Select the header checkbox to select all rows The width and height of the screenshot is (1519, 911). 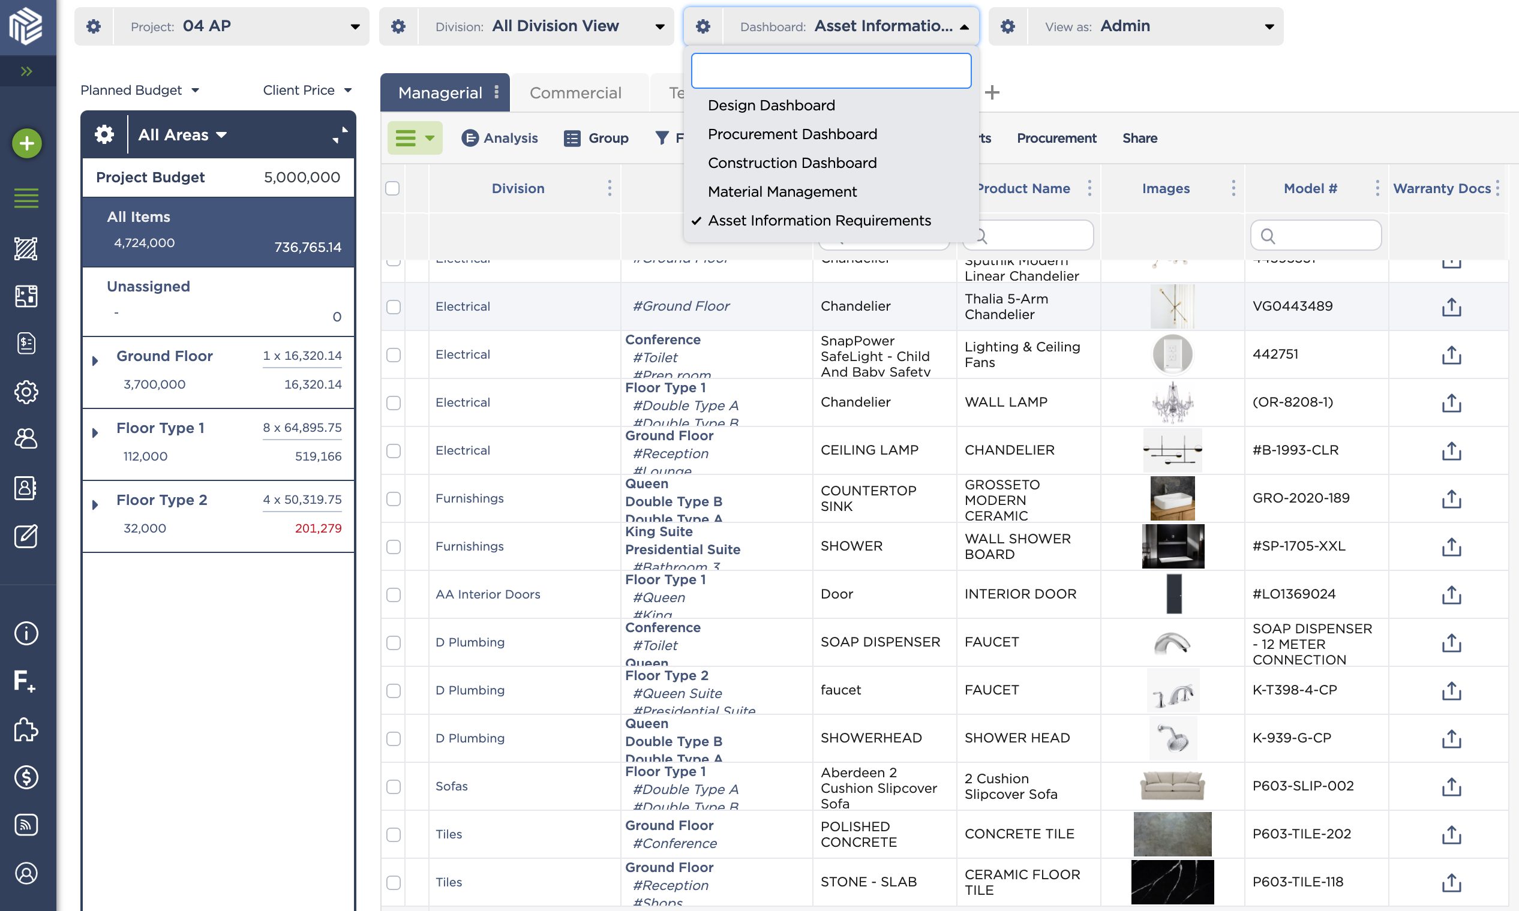[x=393, y=188]
